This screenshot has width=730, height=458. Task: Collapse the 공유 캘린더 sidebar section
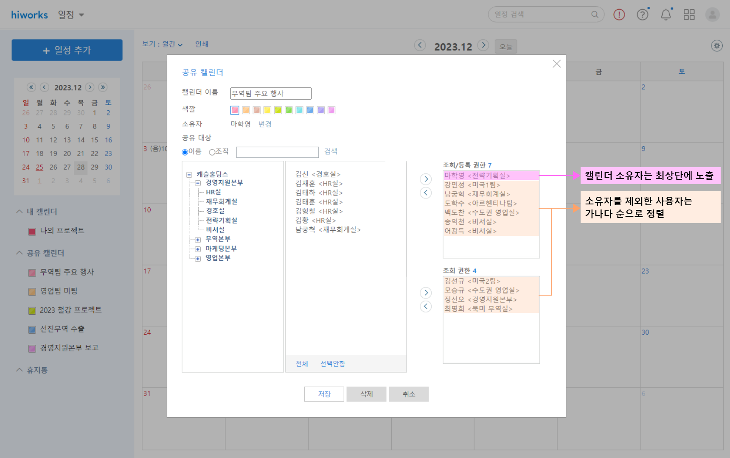19,253
